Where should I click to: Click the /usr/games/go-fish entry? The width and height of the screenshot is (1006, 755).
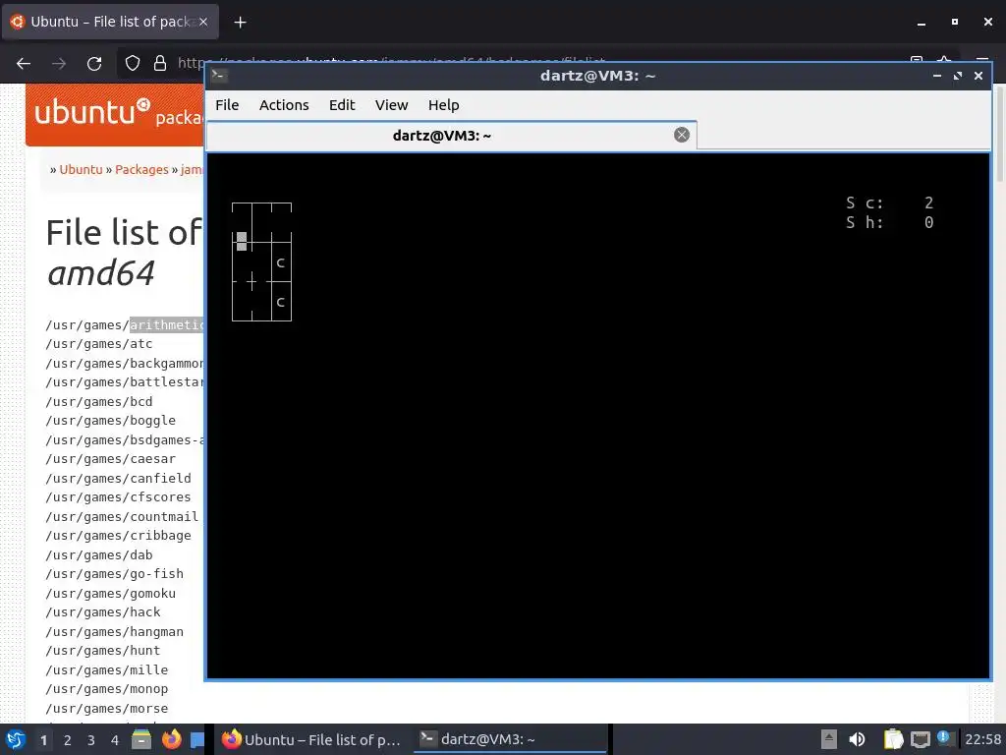pyautogui.click(x=114, y=574)
